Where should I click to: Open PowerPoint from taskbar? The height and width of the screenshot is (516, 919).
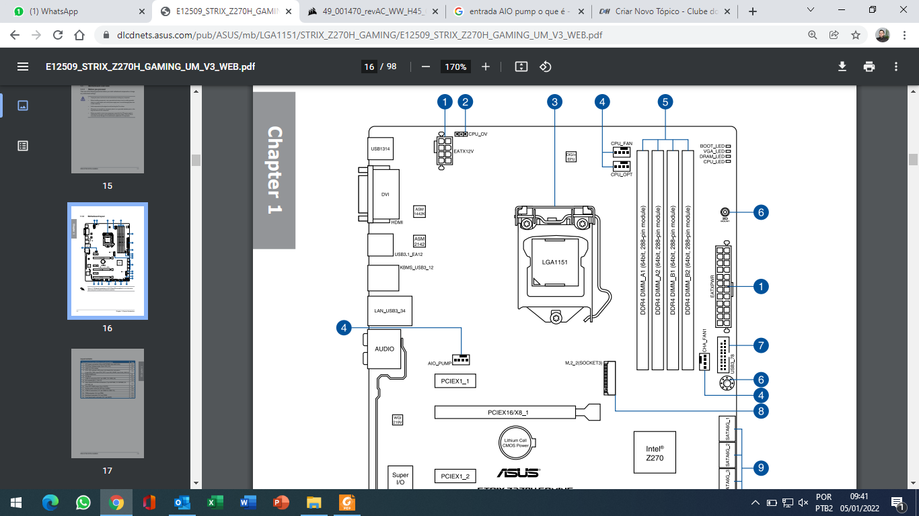tap(281, 503)
